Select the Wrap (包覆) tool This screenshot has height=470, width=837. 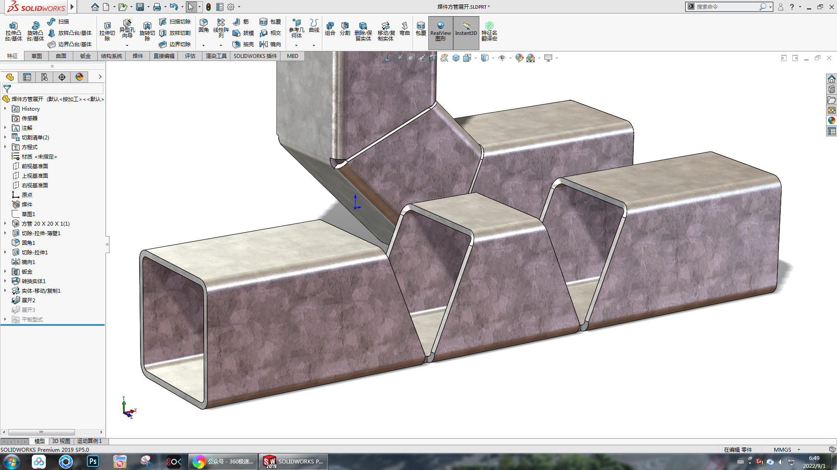(270, 21)
